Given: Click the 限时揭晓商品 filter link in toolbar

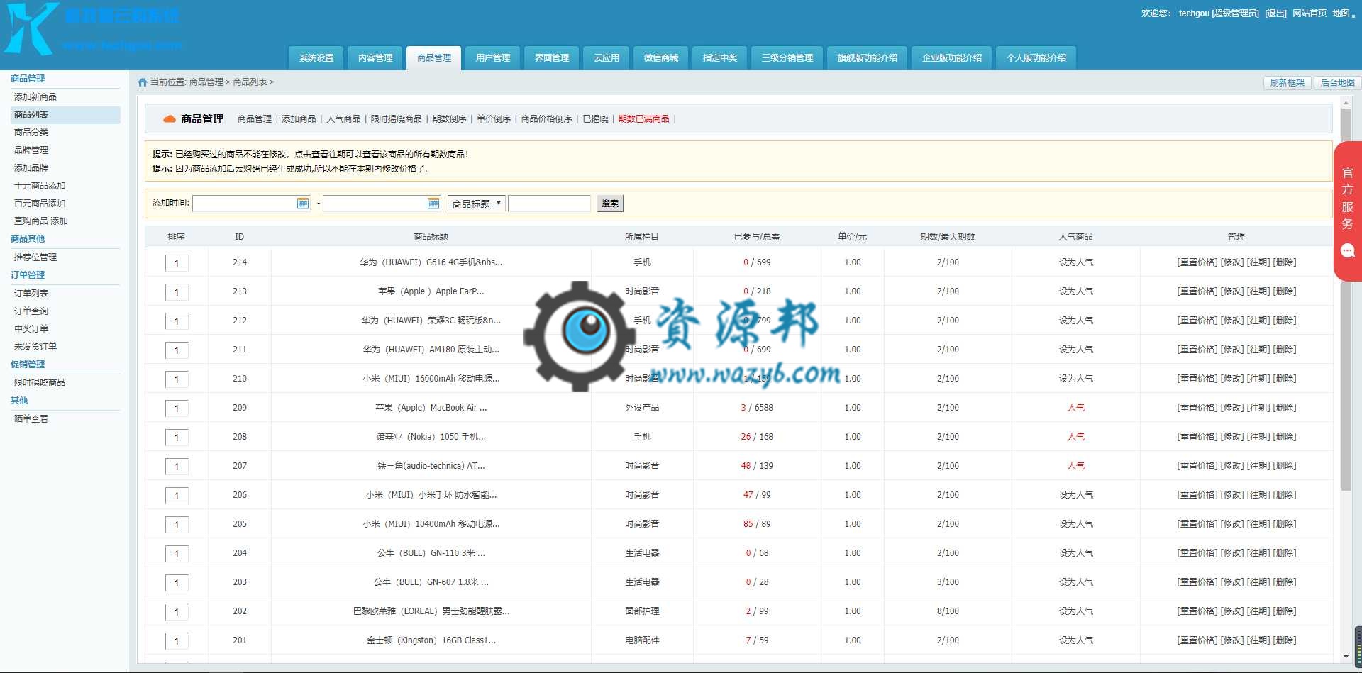Looking at the screenshot, I should tap(396, 119).
